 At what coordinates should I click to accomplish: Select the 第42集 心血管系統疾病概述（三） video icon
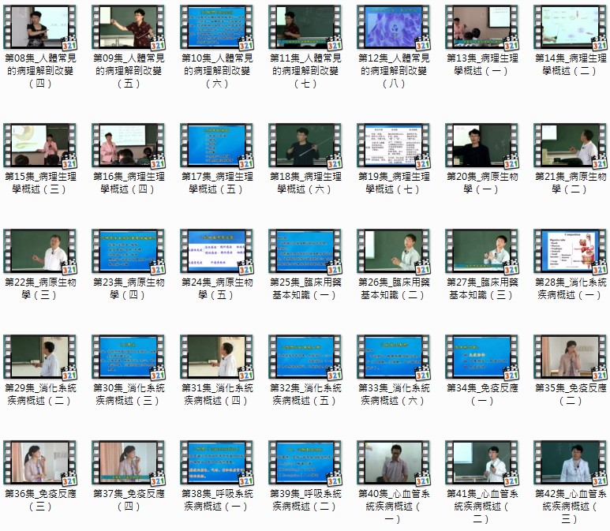tap(570, 464)
